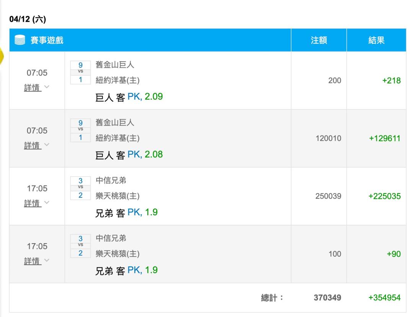Click stake amount 250039
Image resolution: width=413 pixels, height=317 pixels.
(x=328, y=196)
